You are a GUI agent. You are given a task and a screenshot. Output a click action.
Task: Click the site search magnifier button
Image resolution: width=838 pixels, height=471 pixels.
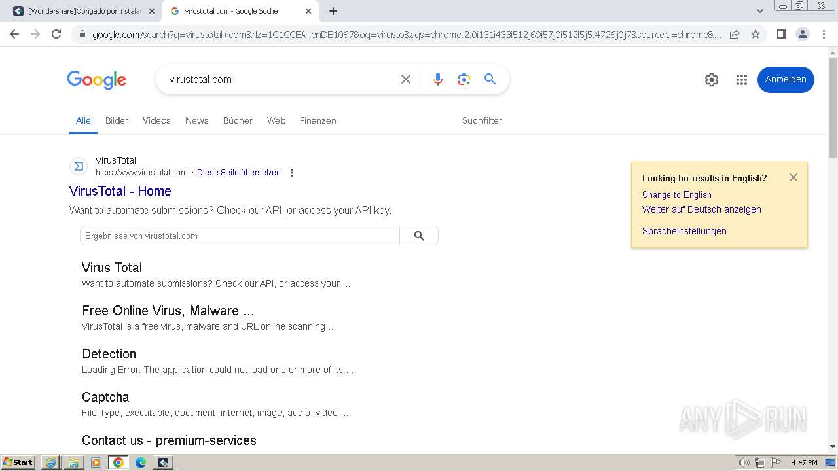[419, 235]
